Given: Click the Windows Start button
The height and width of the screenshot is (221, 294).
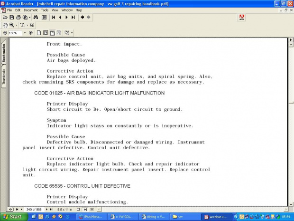Looking at the screenshot, I should coord(13,217).
